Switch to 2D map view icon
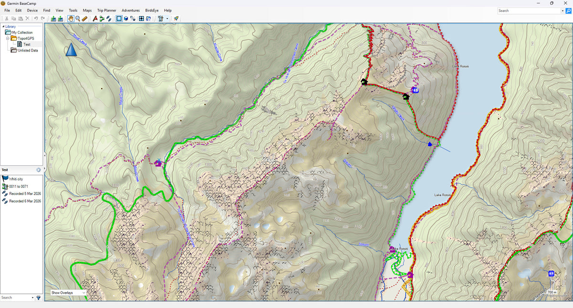Viewport: 573px width, 308px height. point(119,19)
